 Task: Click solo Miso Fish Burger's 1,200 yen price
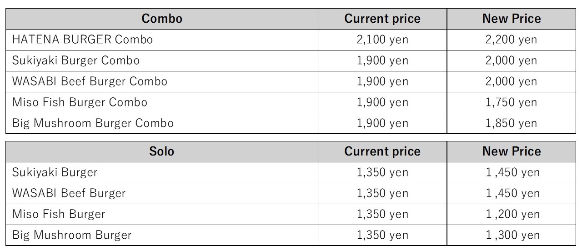[512, 214]
